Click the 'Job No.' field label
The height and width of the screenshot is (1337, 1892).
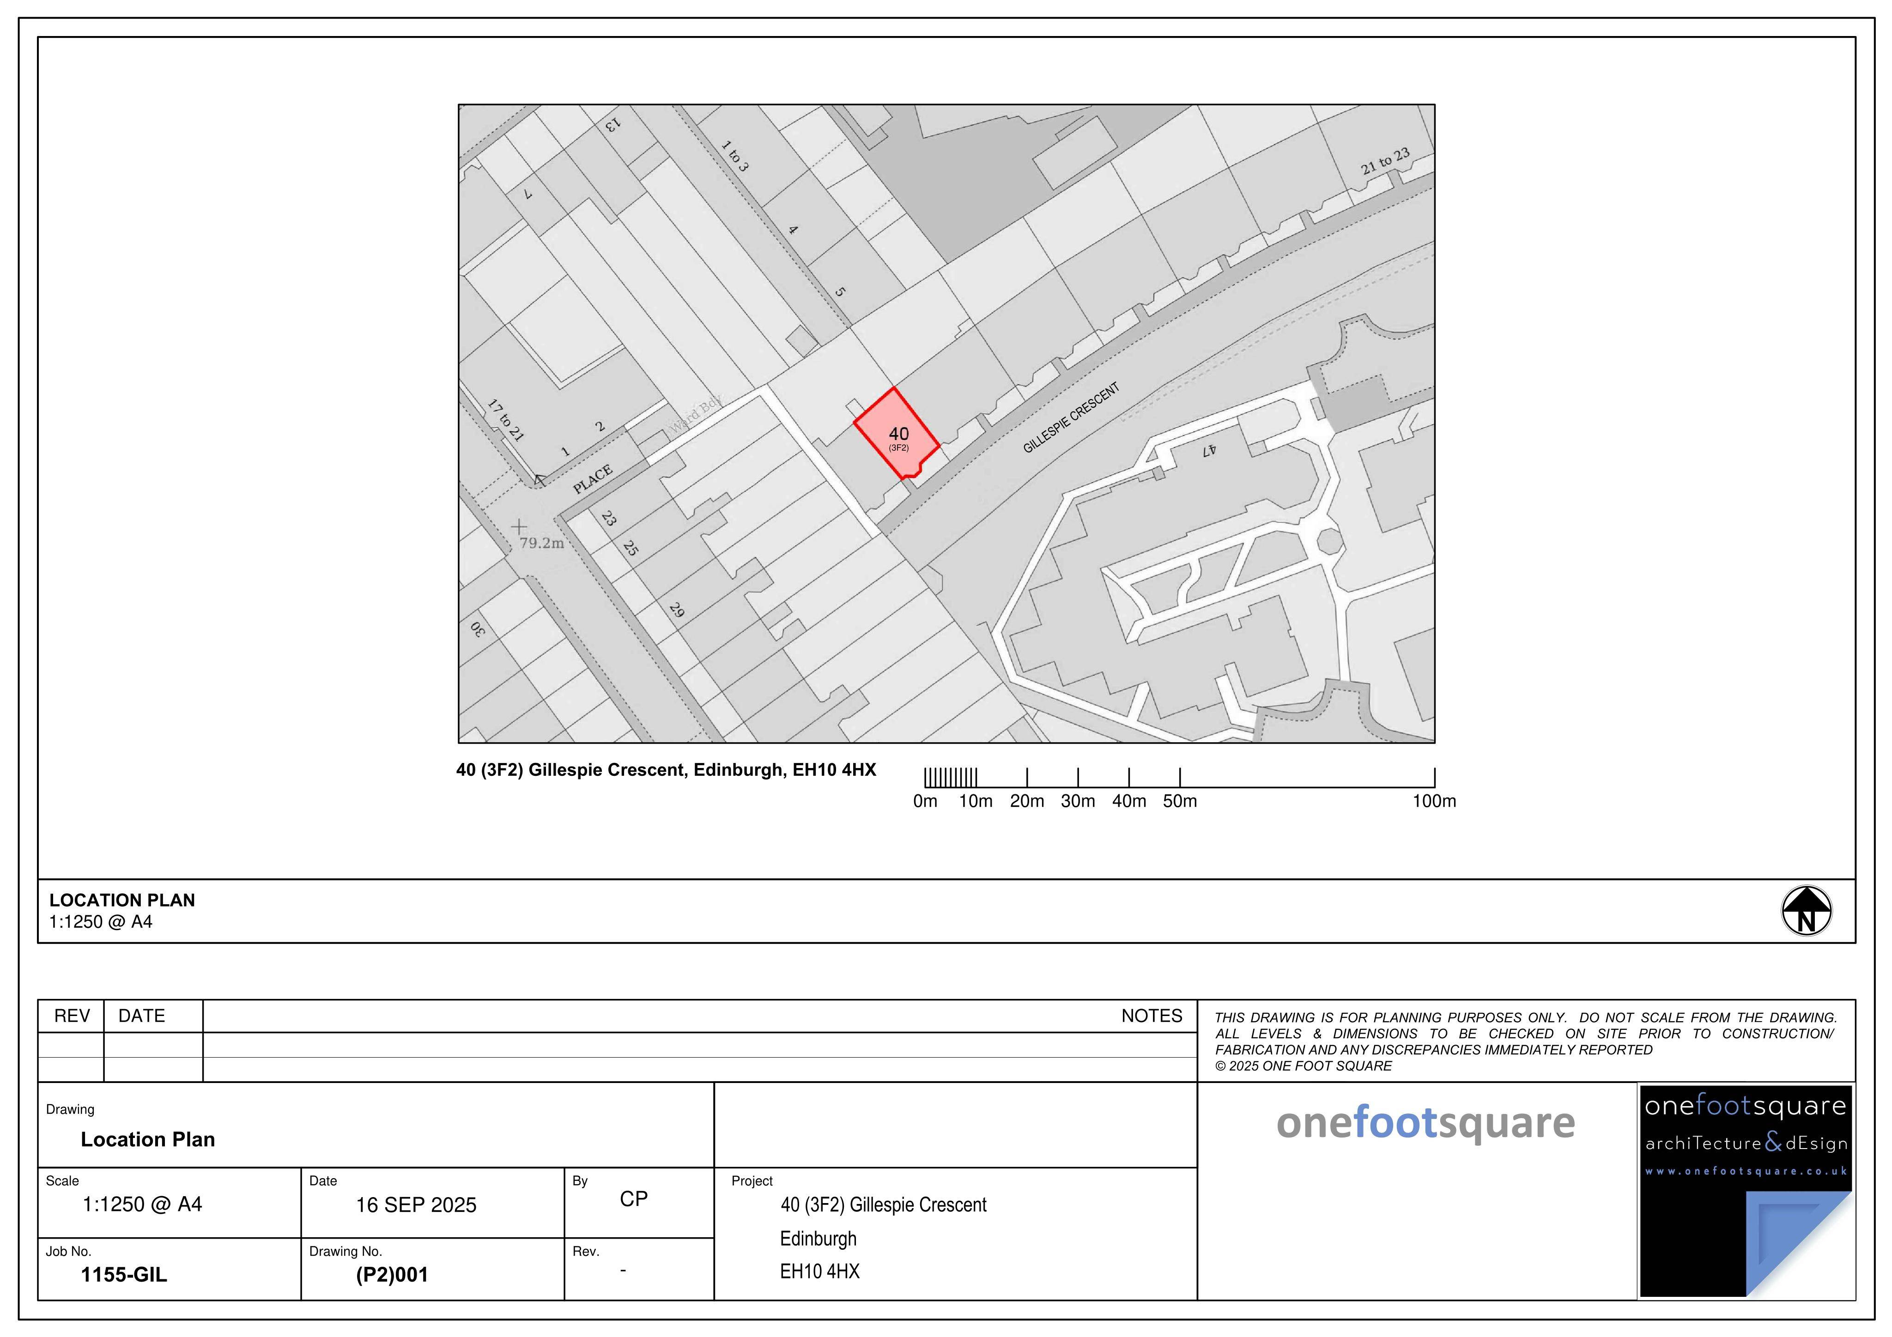coord(68,1251)
